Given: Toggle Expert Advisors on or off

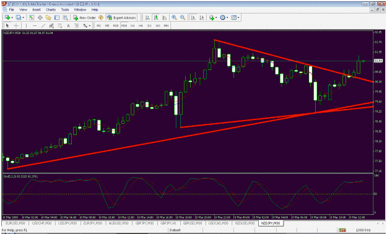Looking at the screenshot, I should click(121, 17).
